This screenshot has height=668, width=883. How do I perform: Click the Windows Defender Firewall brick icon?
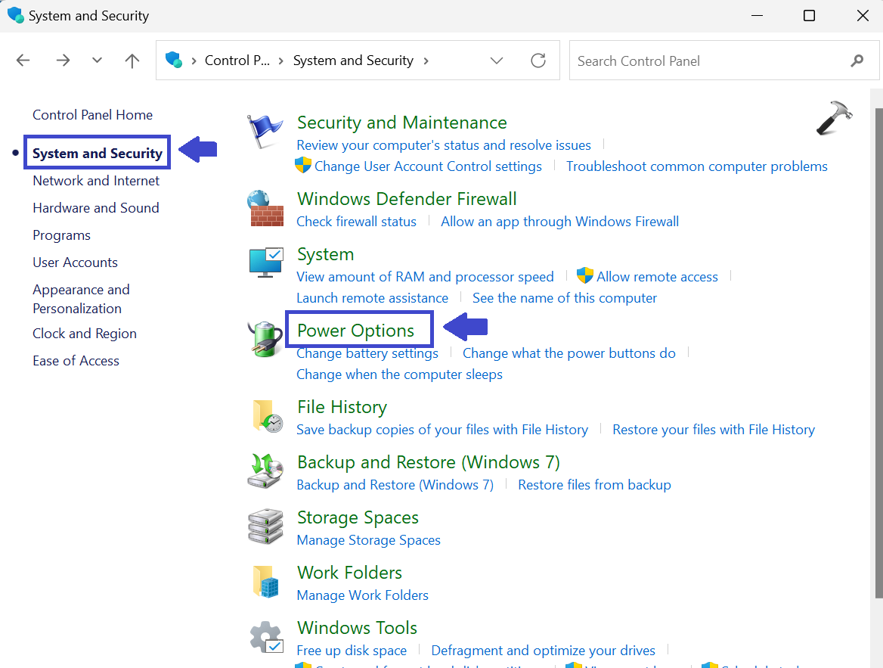(x=265, y=209)
